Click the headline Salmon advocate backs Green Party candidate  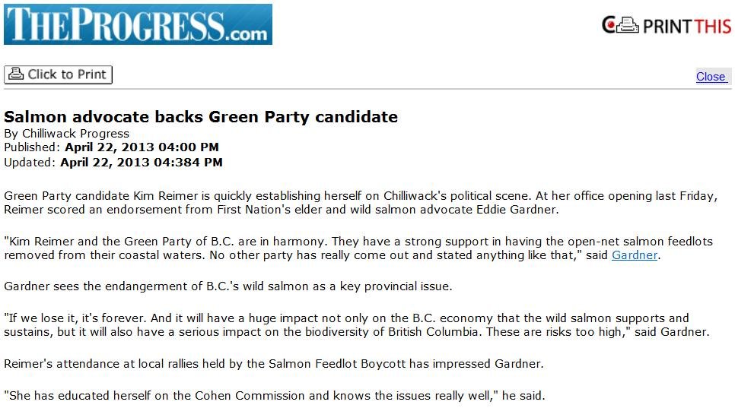[x=201, y=117]
